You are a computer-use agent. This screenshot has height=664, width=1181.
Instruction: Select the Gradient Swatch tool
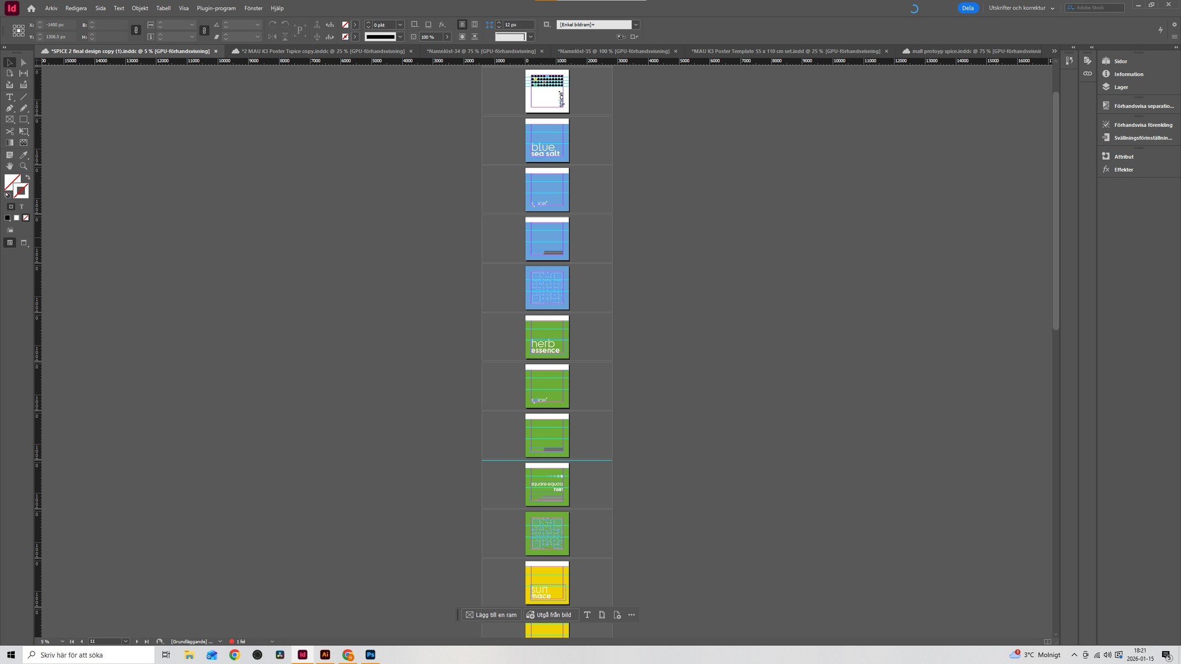point(9,142)
